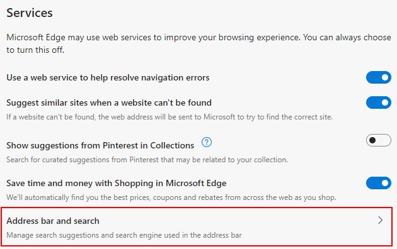The width and height of the screenshot is (397, 249).
Task: Expand Address bar and search chevron arrow
Action: 380,220
